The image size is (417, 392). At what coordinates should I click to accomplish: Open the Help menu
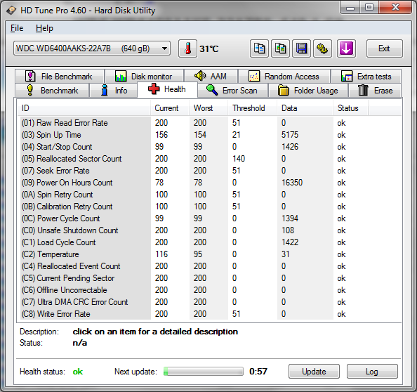44,28
